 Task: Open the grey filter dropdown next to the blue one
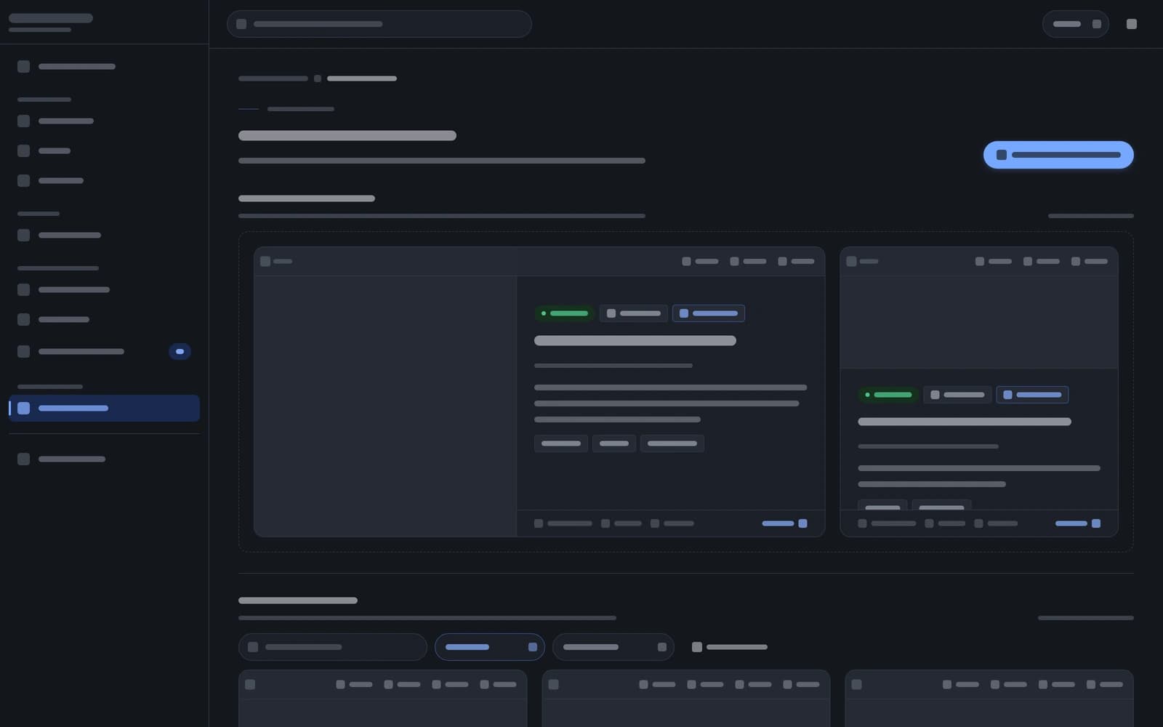613,647
